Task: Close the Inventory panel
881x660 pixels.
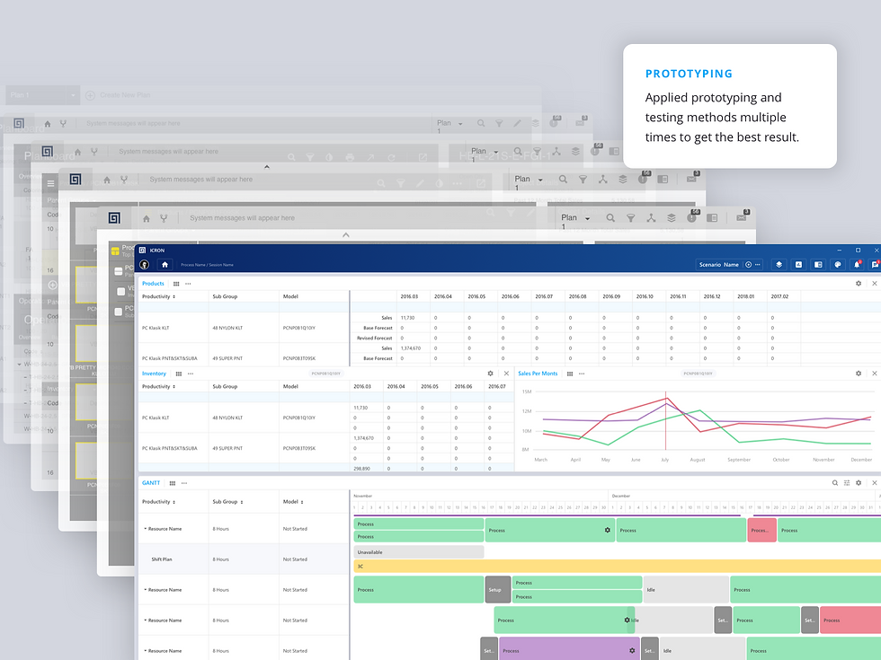Action: [506, 374]
